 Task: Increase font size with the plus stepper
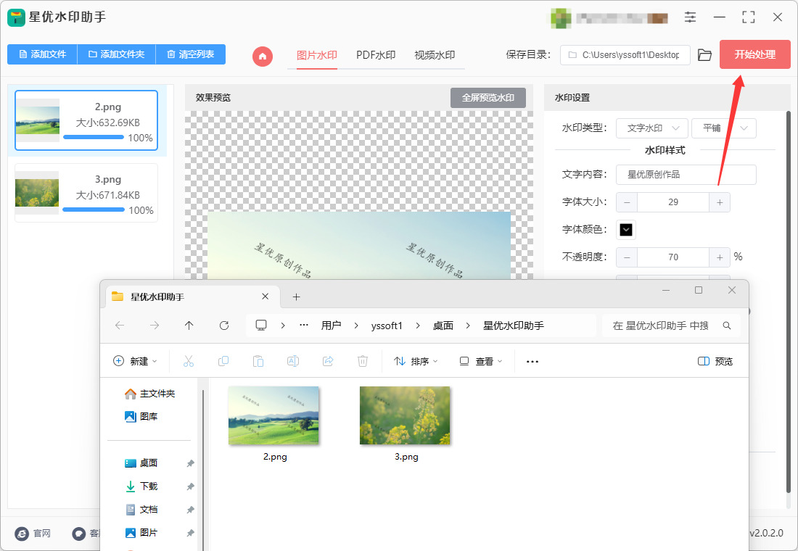(x=720, y=202)
